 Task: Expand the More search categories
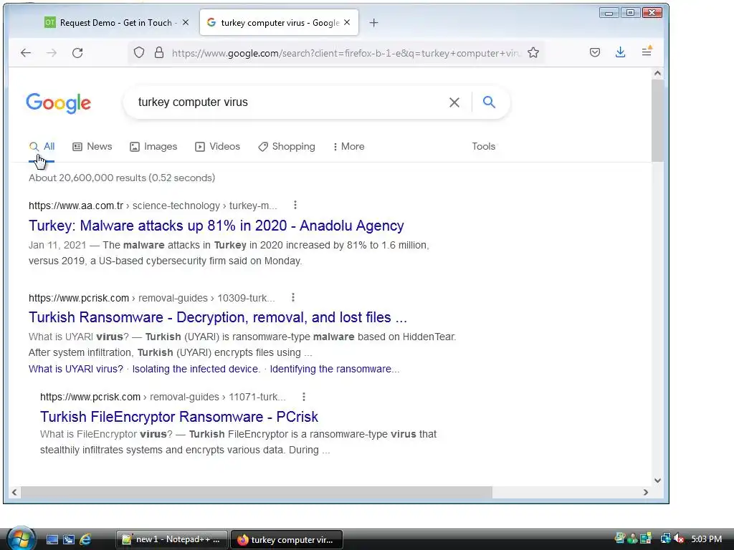(x=349, y=146)
